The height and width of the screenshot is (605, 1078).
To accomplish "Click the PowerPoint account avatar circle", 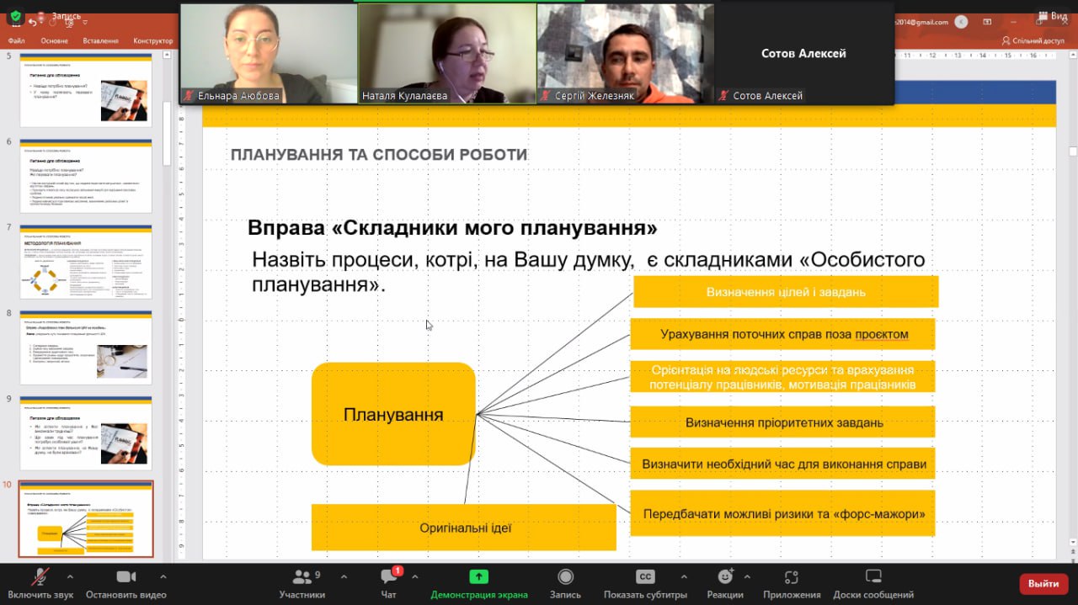I will click(962, 22).
